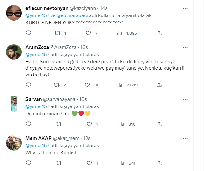
Task: View analytics on AramZoza's tweet
Action: (120, 85)
